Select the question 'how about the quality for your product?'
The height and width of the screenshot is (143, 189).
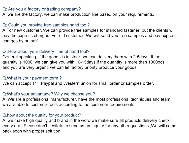click(42, 115)
